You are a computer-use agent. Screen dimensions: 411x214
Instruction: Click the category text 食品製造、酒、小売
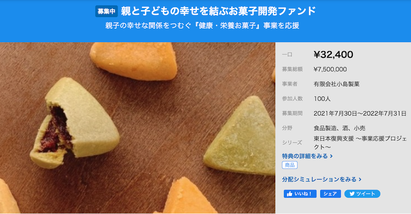(340, 128)
